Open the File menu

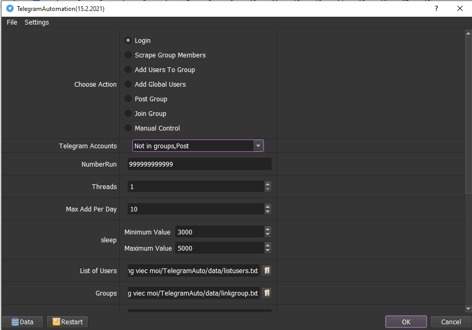click(x=12, y=22)
